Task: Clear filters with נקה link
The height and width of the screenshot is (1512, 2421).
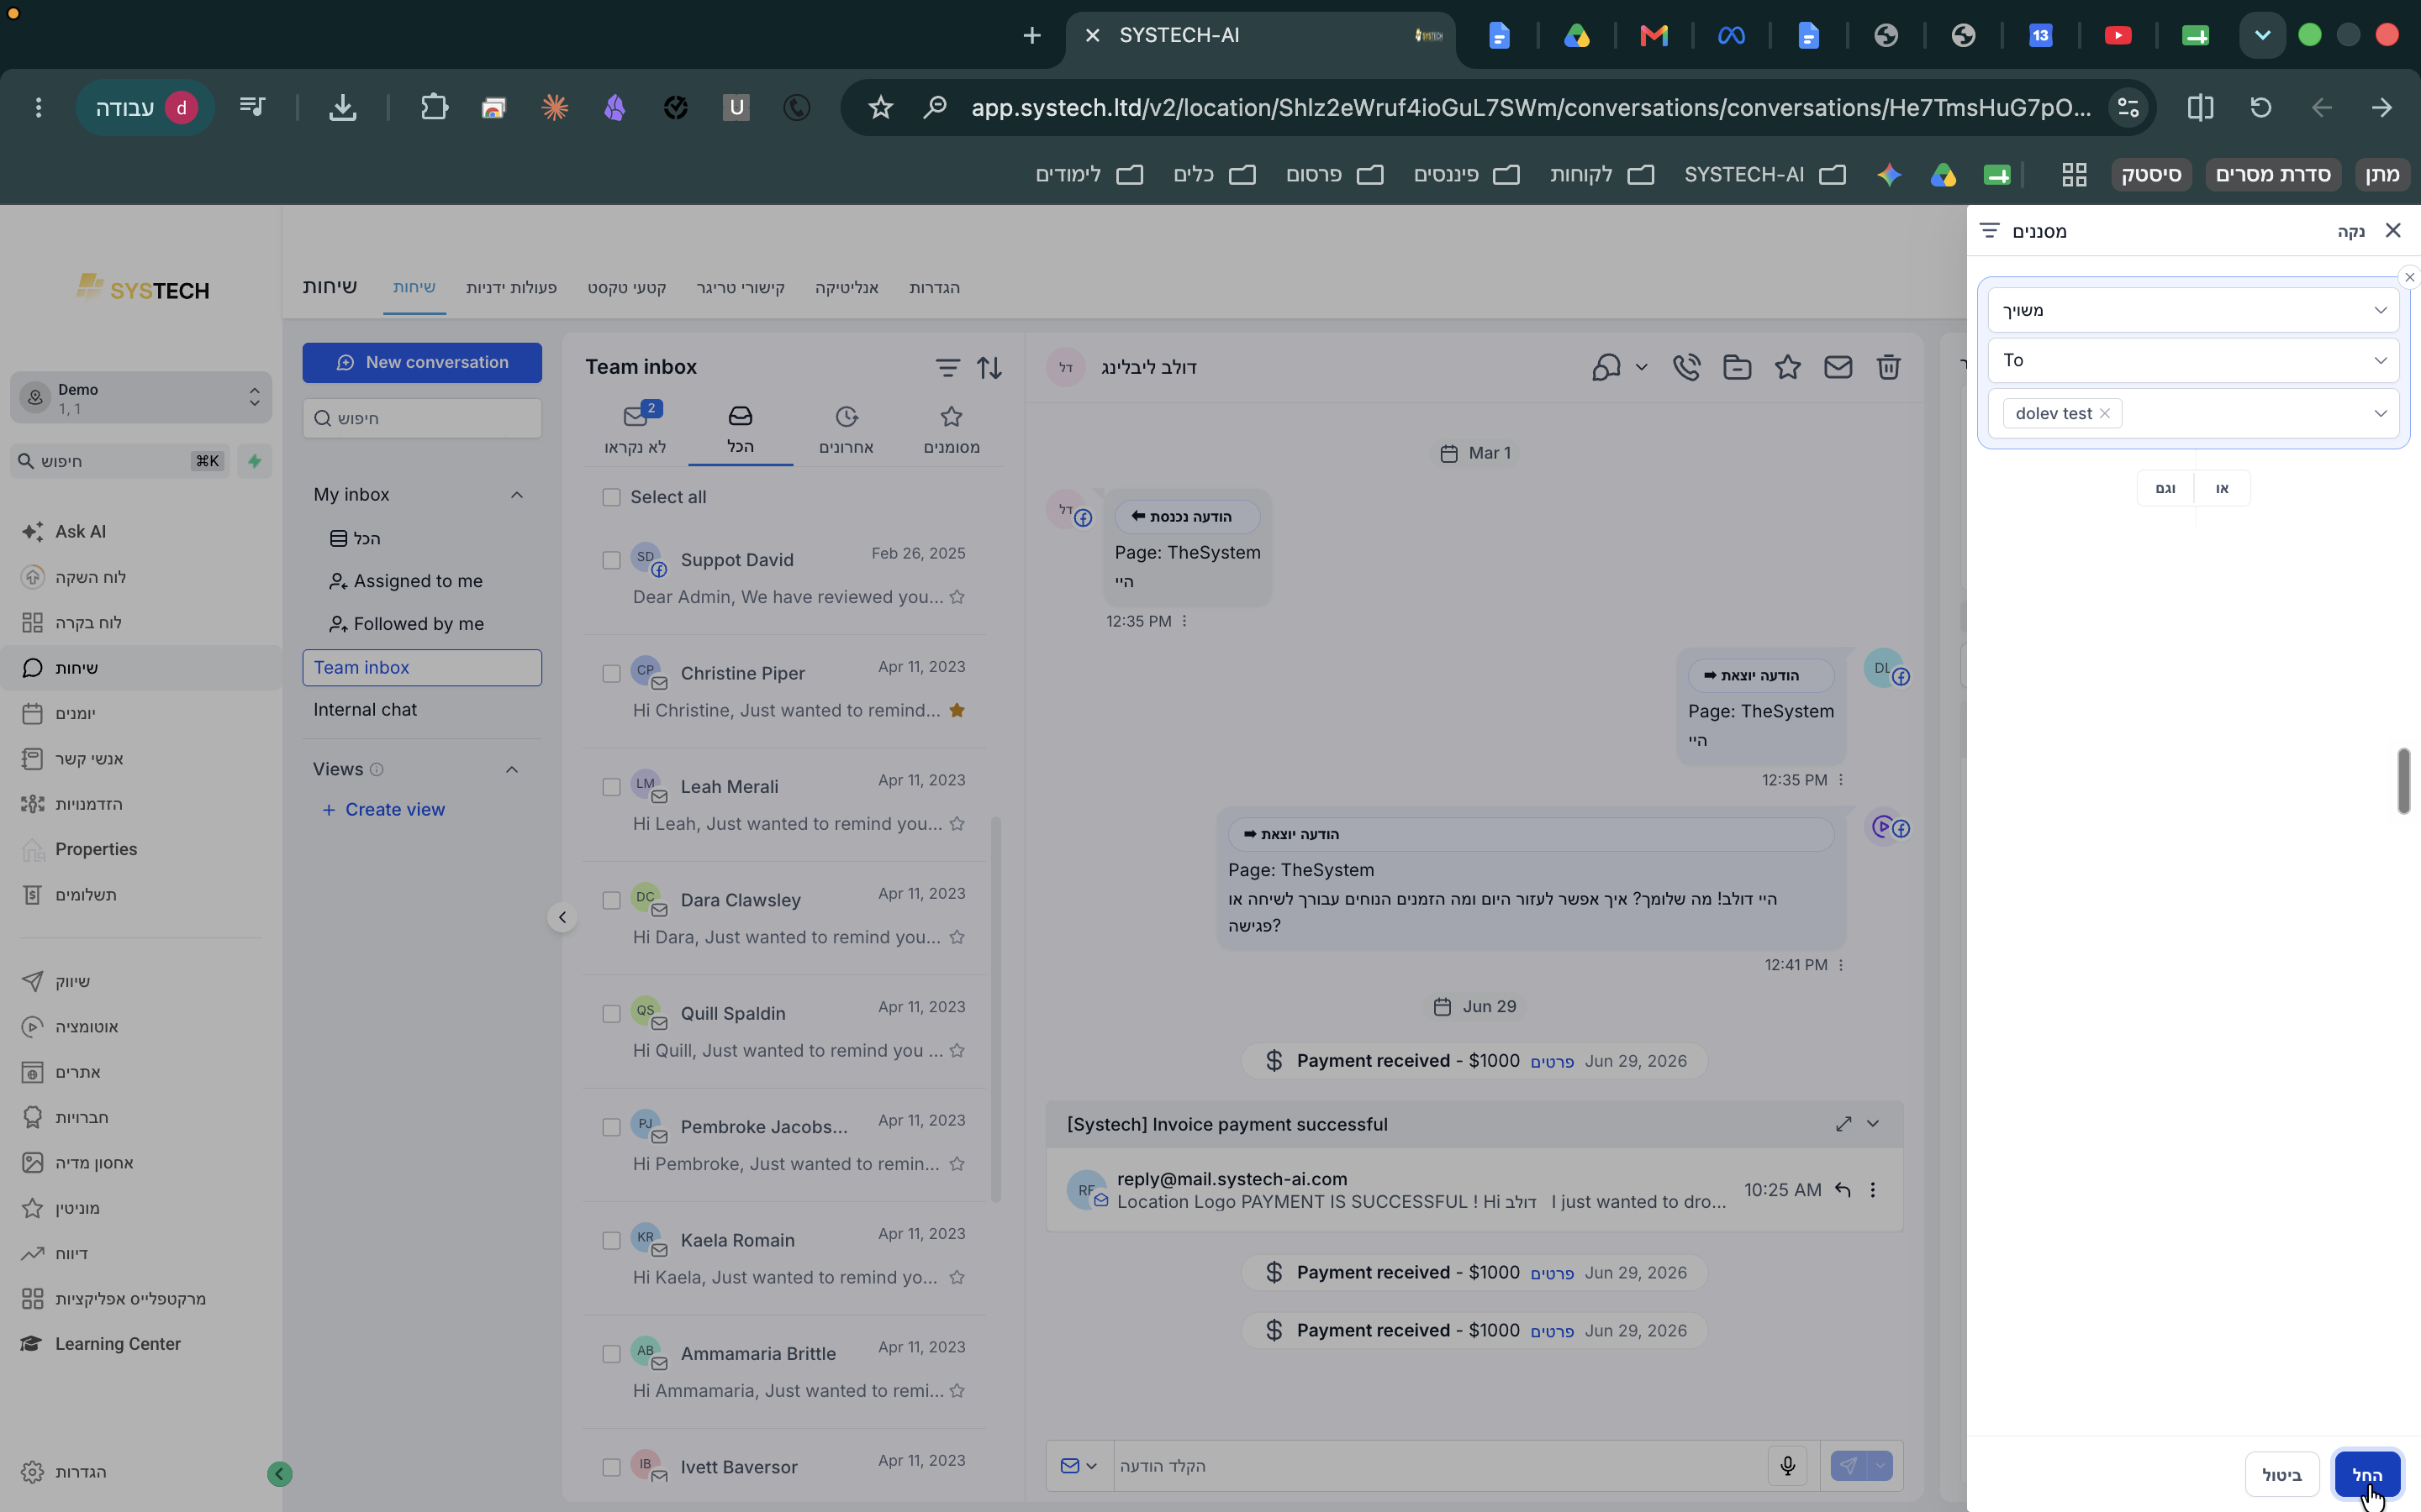Action: 2351,232
